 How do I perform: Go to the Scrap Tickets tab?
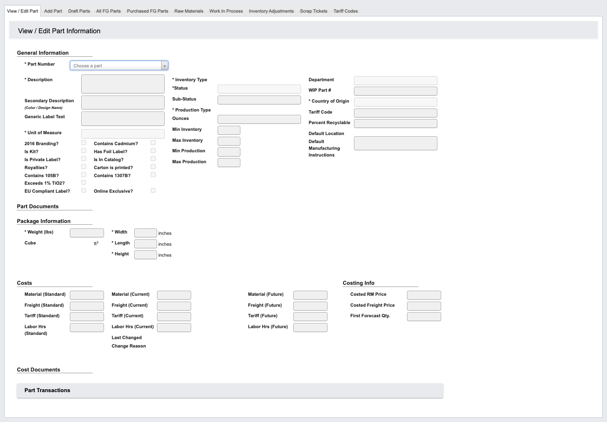point(314,11)
